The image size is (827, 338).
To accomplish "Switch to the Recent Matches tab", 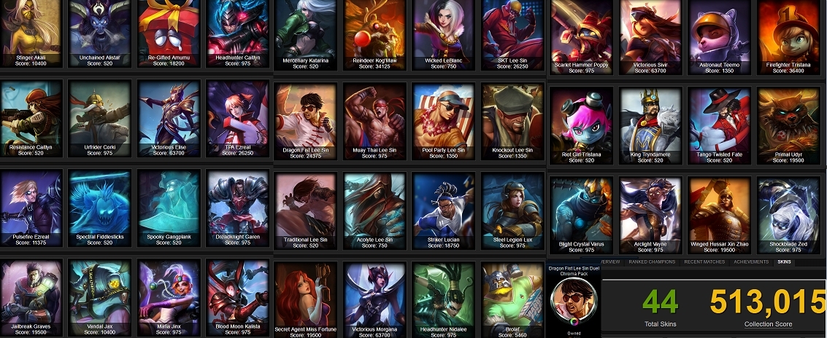I will (x=703, y=262).
